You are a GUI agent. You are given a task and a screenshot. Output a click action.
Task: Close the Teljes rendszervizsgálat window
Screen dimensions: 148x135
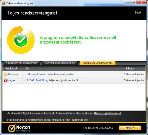point(141,2)
